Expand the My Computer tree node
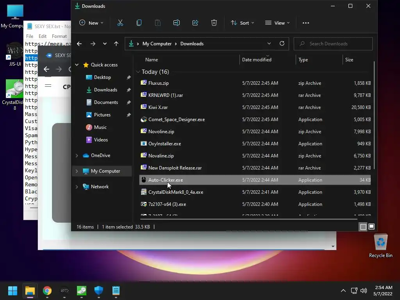The image size is (400, 300). (x=77, y=171)
